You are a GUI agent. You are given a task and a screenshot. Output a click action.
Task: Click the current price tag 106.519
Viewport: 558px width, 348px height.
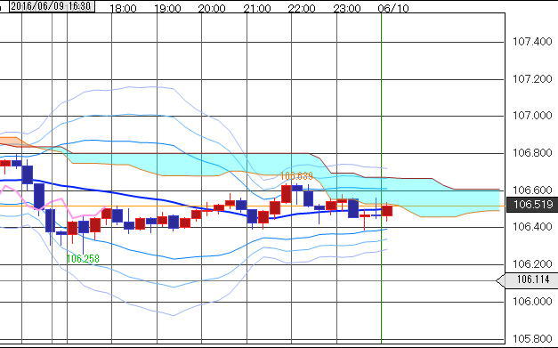tap(532, 205)
